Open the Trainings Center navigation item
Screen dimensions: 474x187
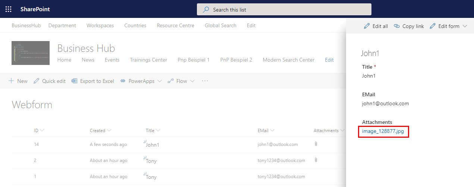148,60
